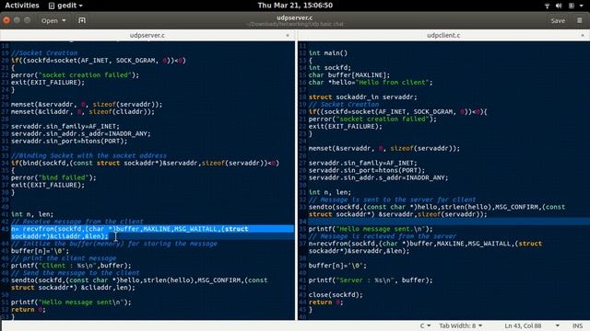Open the gedit application menu
Viewport: 590px width, 331px height.
click(x=65, y=6)
